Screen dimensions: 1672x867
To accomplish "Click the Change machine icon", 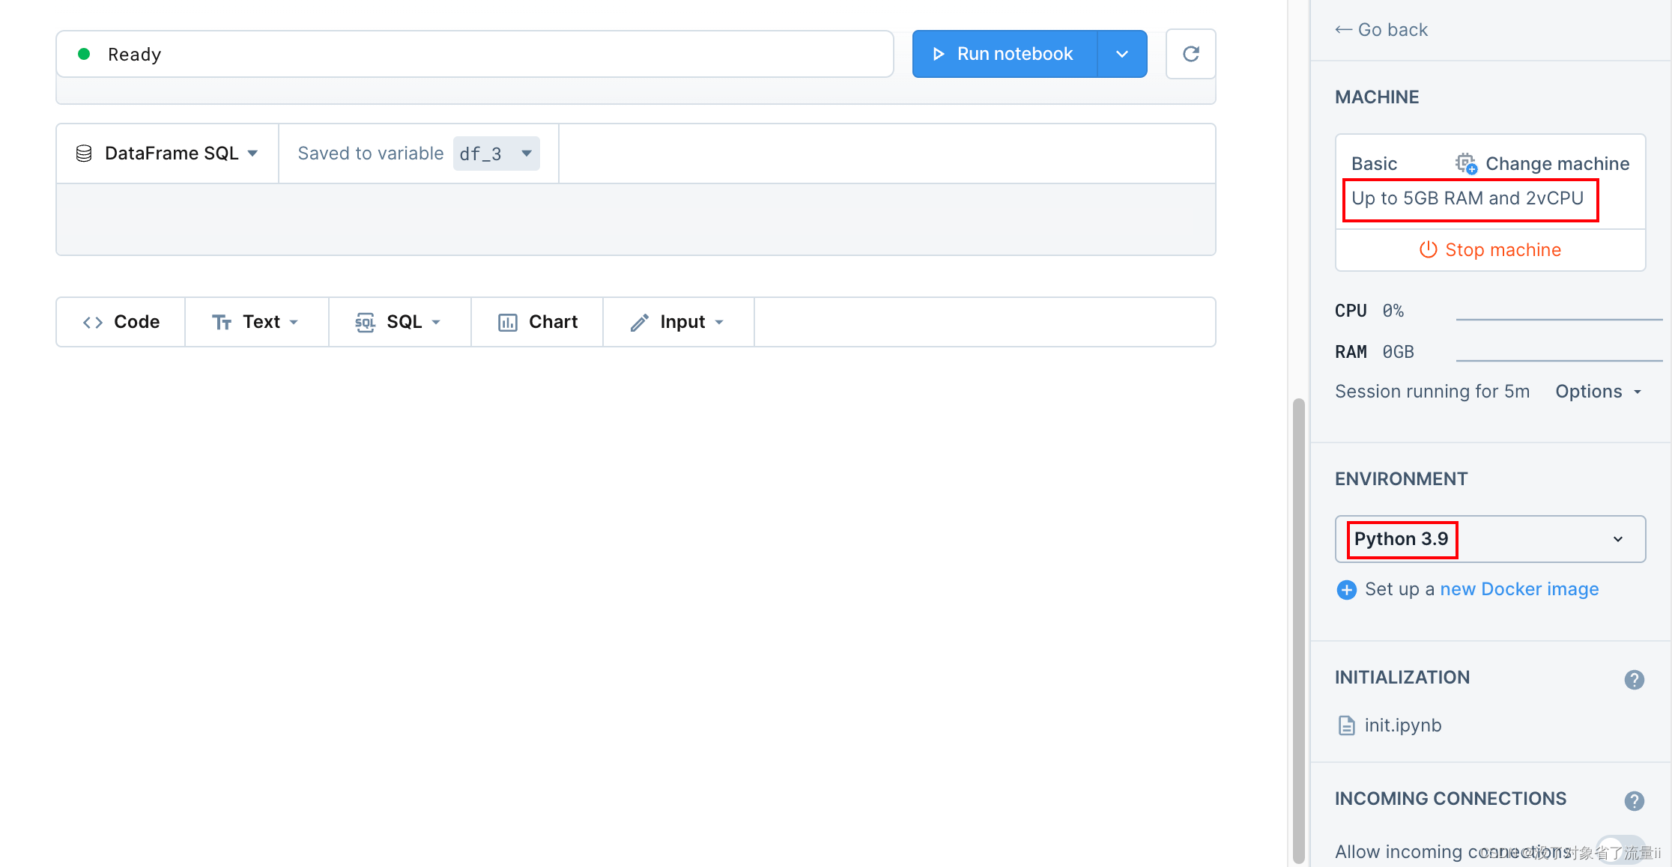I will click(1465, 162).
